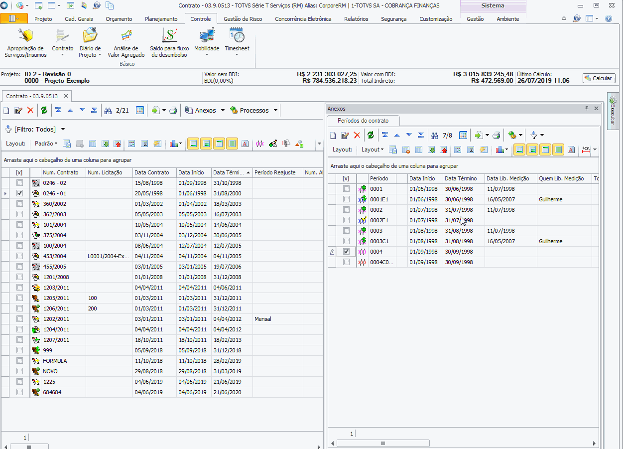This screenshot has width=623, height=449.
Task: Refresh the Anexos periods list
Action: [371, 135]
